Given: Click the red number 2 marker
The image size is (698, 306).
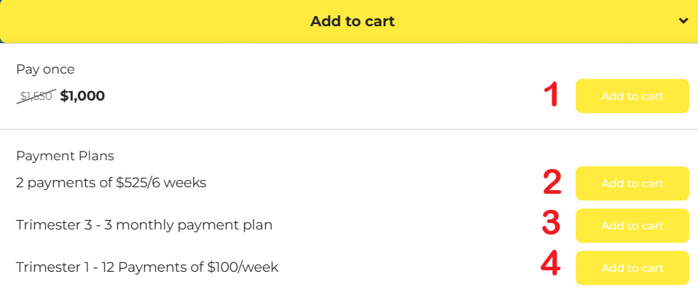Looking at the screenshot, I should 552,183.
